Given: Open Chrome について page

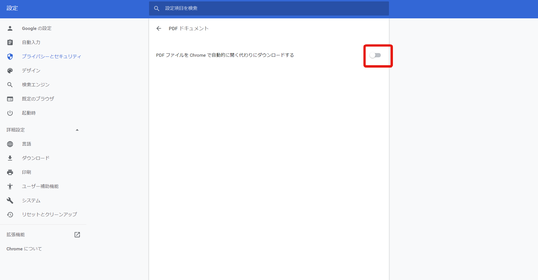Looking at the screenshot, I should 24,249.
